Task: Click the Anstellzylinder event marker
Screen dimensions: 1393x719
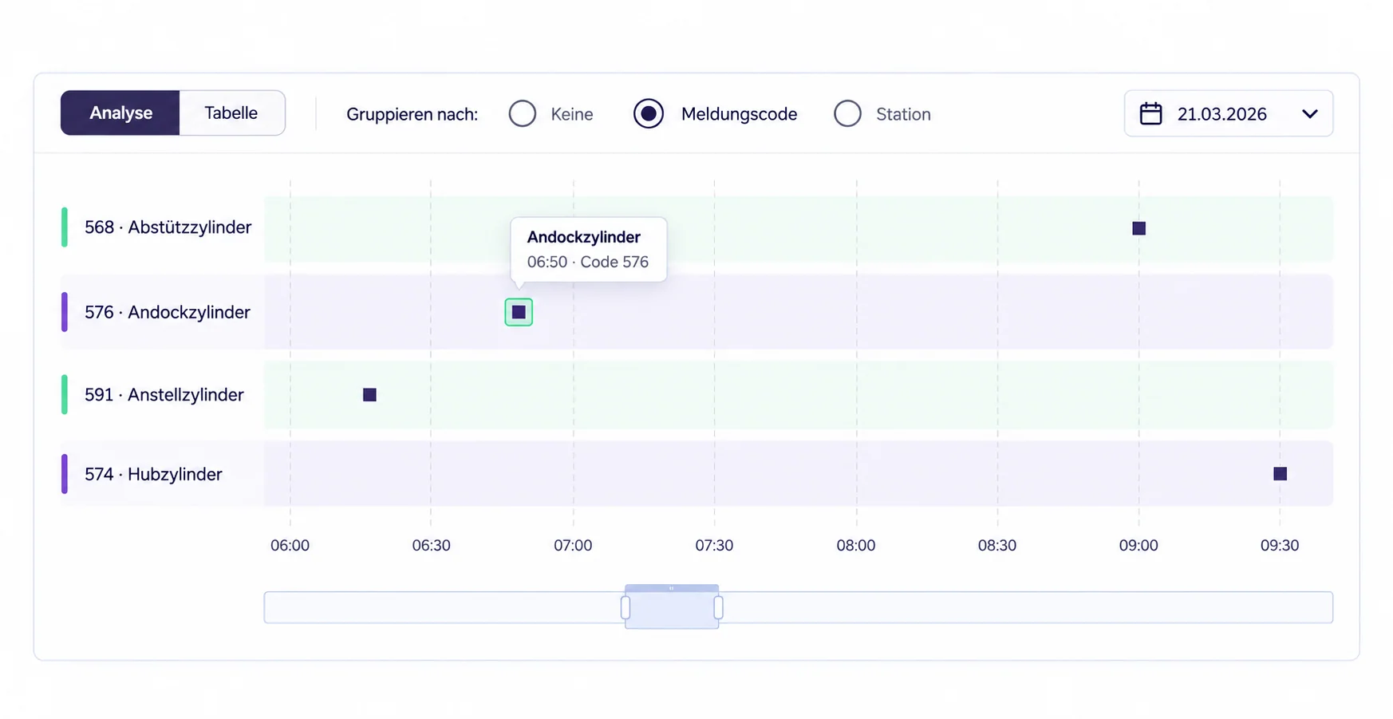Action: point(369,394)
